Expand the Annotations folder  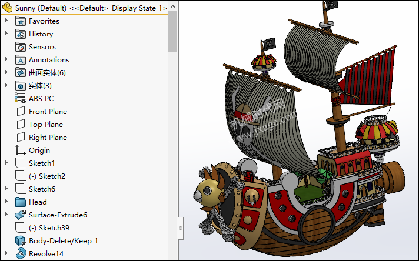[6, 59]
